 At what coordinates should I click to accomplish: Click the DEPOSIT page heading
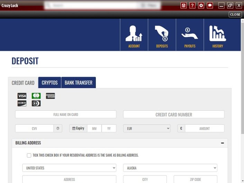click(25, 61)
